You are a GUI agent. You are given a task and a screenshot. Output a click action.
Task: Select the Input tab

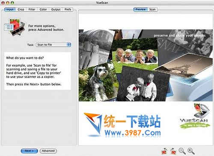point(10,9)
